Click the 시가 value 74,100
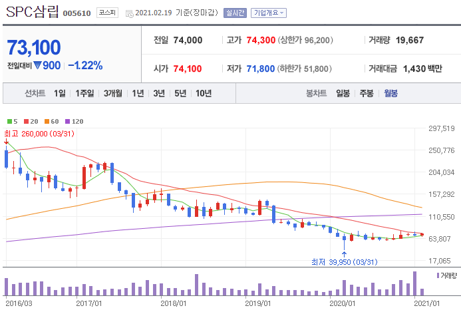This screenshot has height=312, width=461. pos(188,69)
